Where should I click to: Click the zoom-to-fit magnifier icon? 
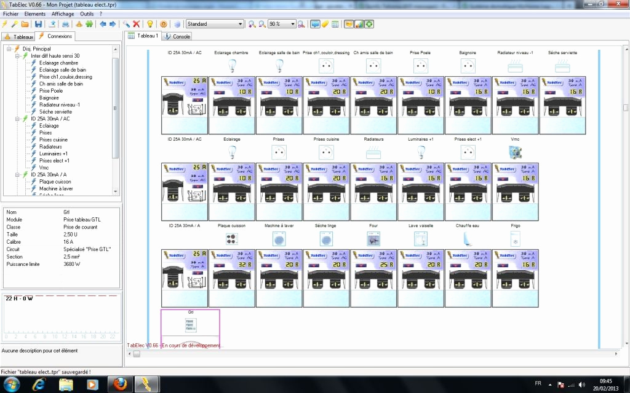[301, 24]
